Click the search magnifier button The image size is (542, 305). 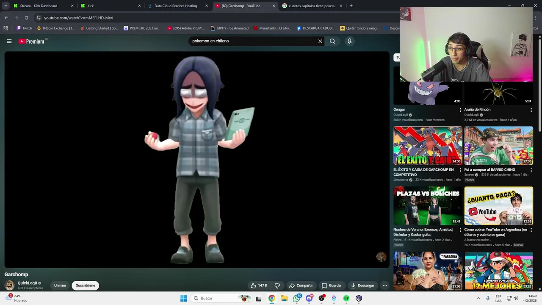[x=332, y=41]
